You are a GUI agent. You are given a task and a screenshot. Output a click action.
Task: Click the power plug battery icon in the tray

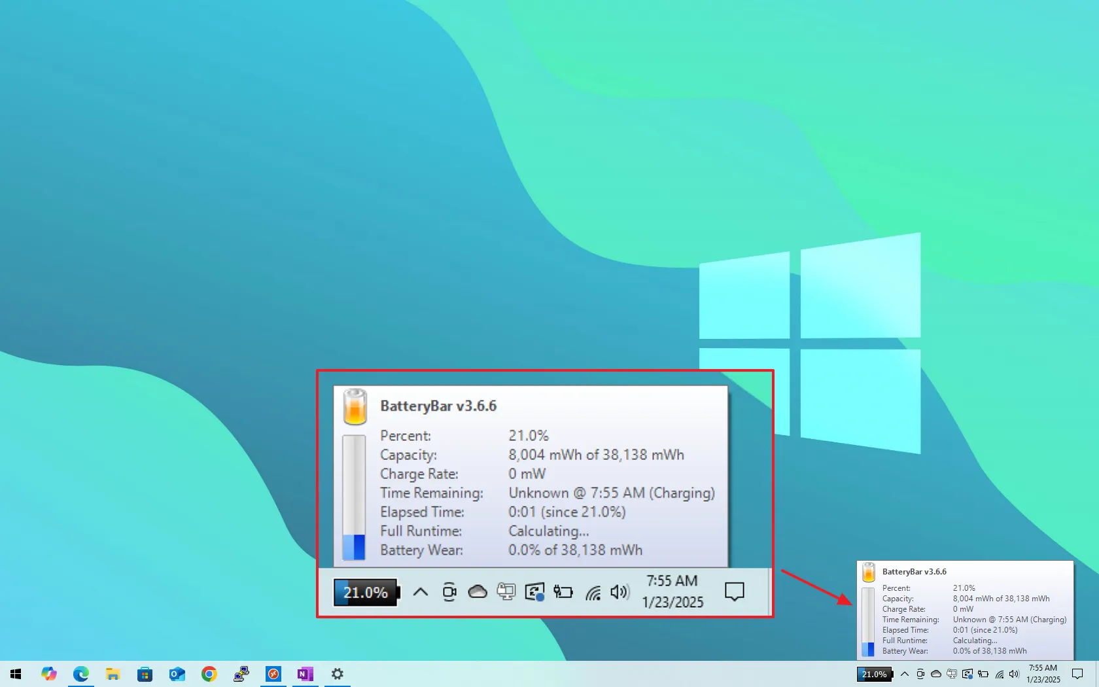click(x=563, y=591)
